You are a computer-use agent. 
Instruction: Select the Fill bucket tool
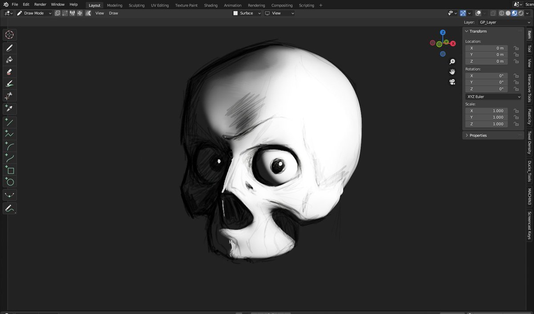10,60
